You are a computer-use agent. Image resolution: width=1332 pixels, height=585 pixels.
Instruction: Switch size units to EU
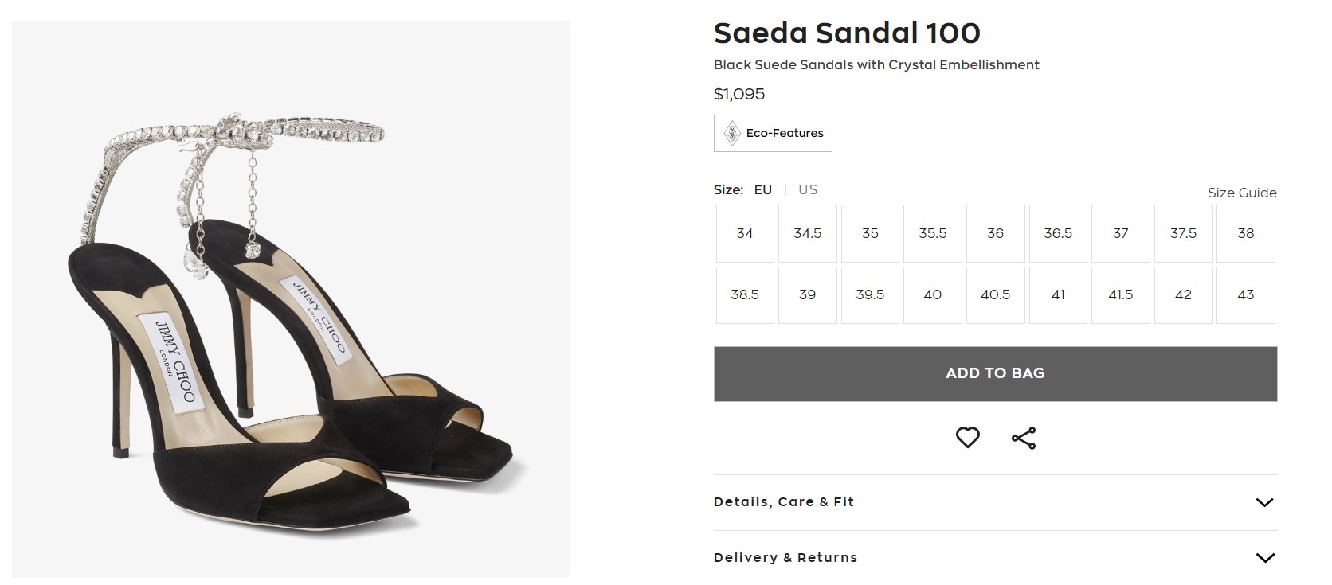click(x=762, y=189)
